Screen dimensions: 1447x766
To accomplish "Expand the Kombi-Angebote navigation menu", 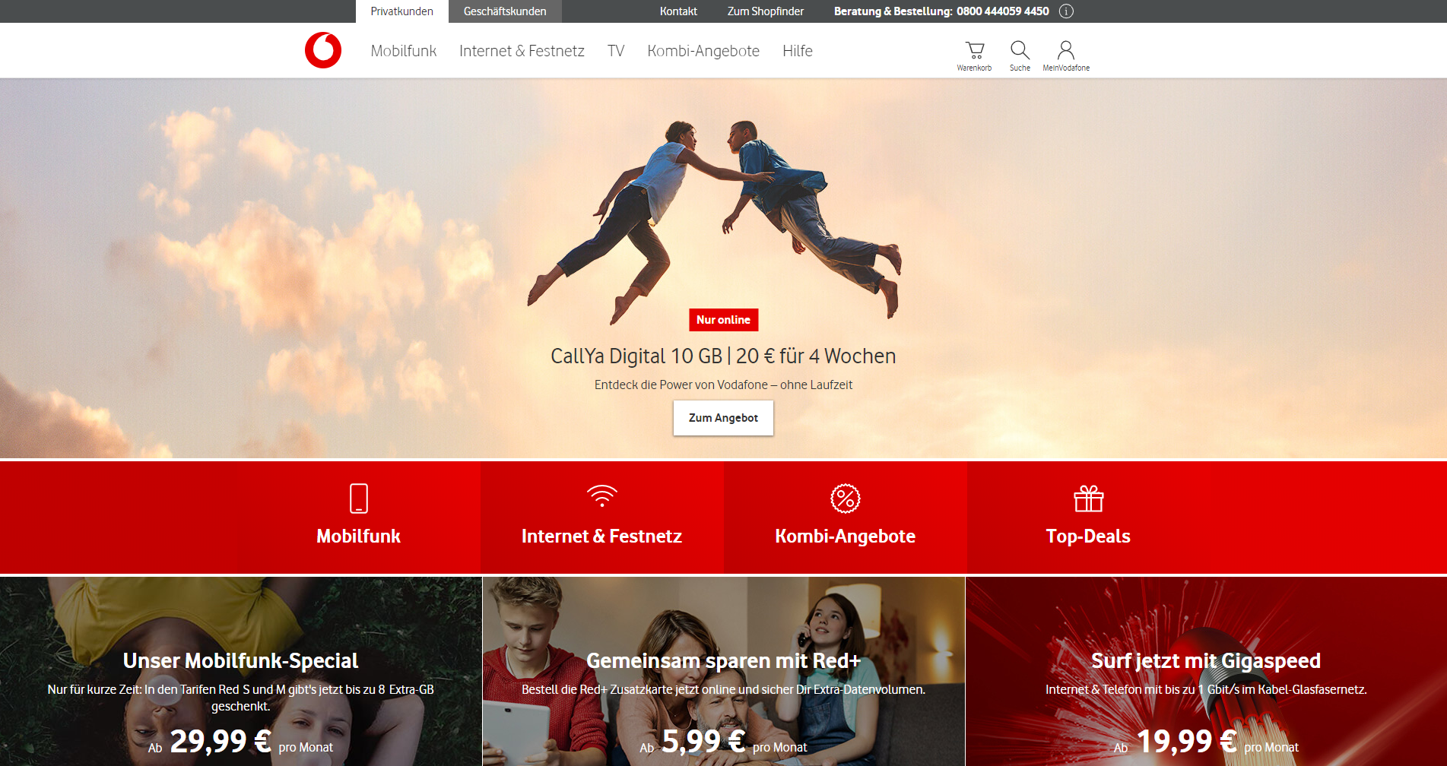I will pos(703,51).
